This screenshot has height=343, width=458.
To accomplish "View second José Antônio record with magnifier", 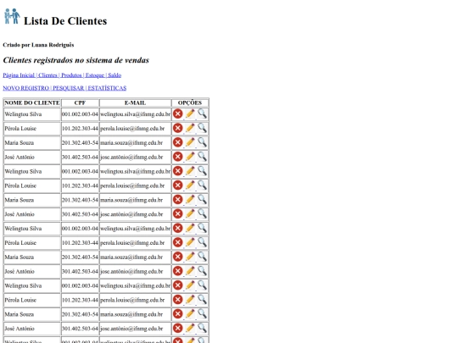I will [202, 213].
